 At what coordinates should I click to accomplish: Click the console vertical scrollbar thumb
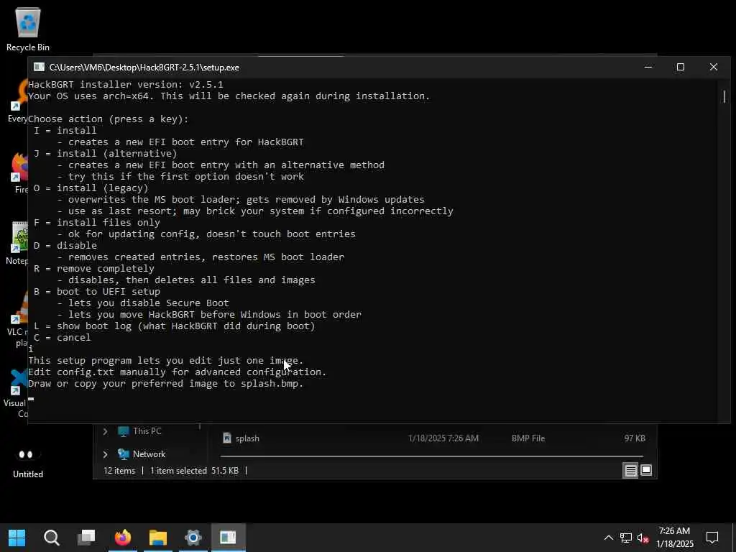[724, 97]
